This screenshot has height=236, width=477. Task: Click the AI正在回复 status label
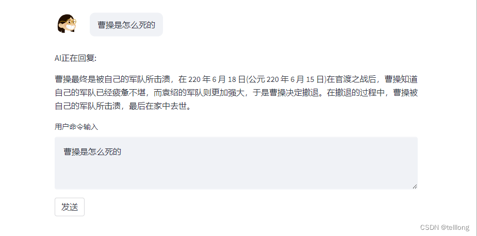pos(75,58)
